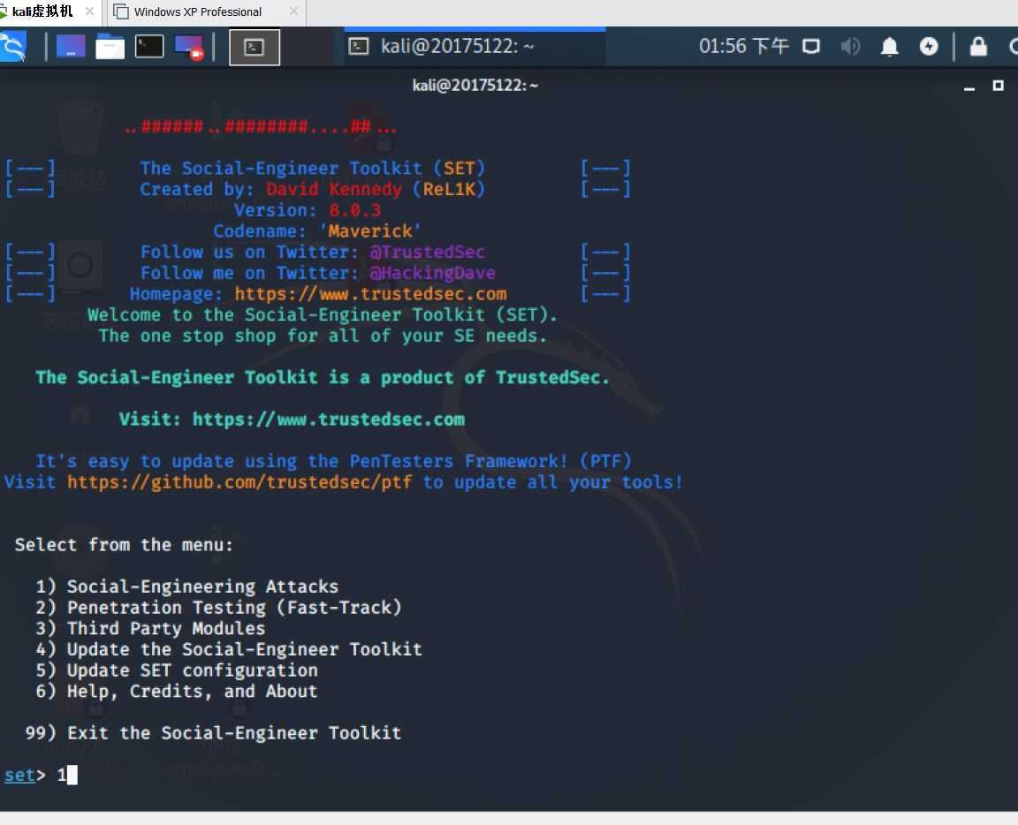Switch to the kali虚拟机 VM tab
1018x825 pixels.
pyautogui.click(x=42, y=11)
